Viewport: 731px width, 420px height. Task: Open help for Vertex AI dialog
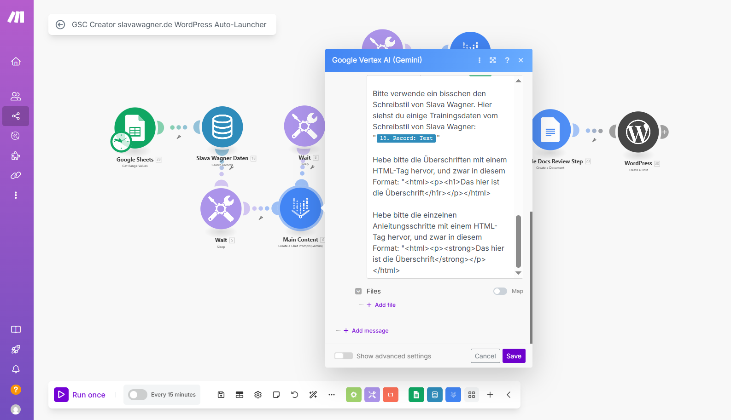pyautogui.click(x=507, y=60)
